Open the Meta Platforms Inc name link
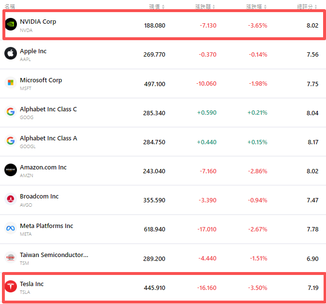The width and height of the screenshot is (326, 304). pos(46,226)
